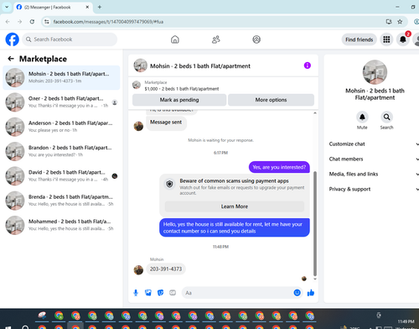Search in conversation magnifier icon
419x329 pixels.
pos(386,117)
